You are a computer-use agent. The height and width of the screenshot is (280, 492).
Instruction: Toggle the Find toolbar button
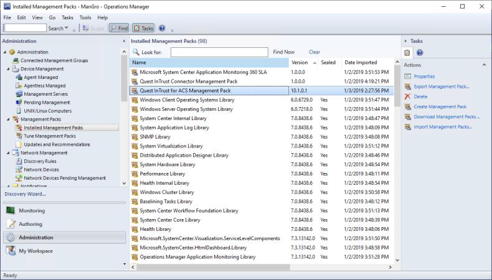coord(118,28)
